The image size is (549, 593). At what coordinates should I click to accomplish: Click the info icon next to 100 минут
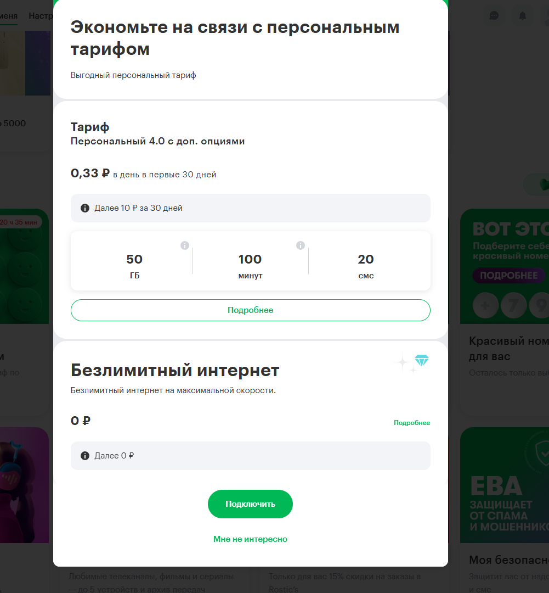coord(301,245)
